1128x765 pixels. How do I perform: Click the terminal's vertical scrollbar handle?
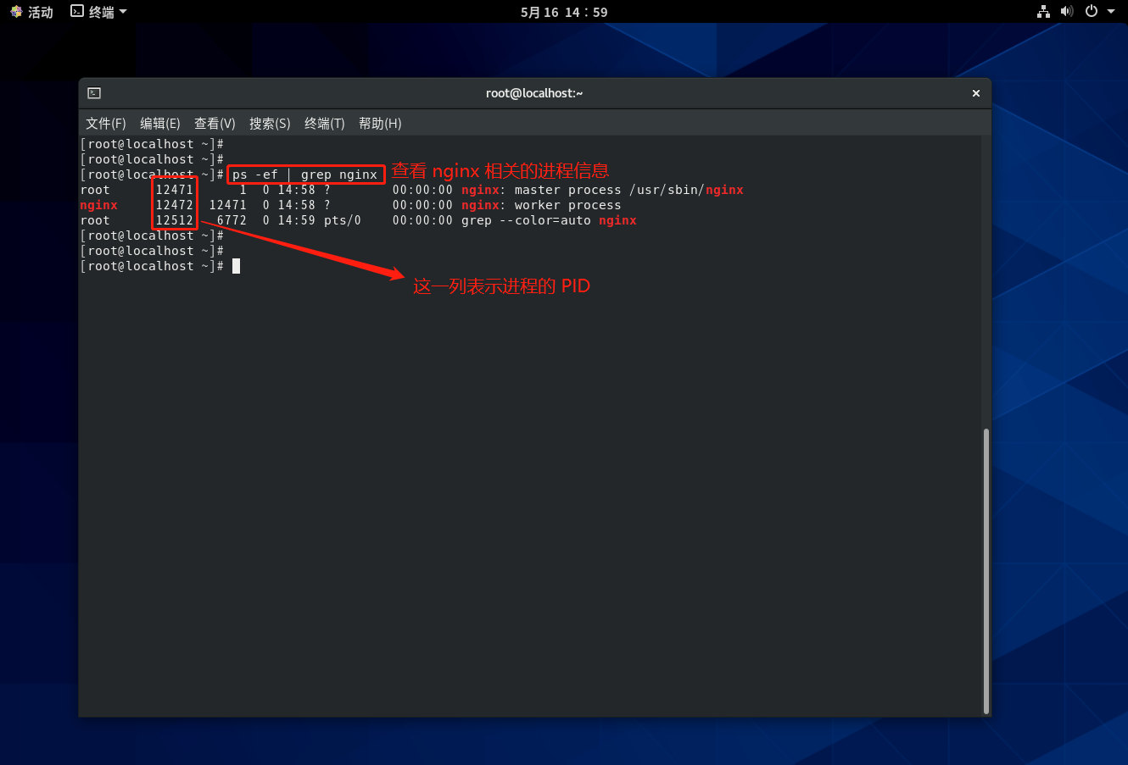pyautogui.click(x=986, y=572)
